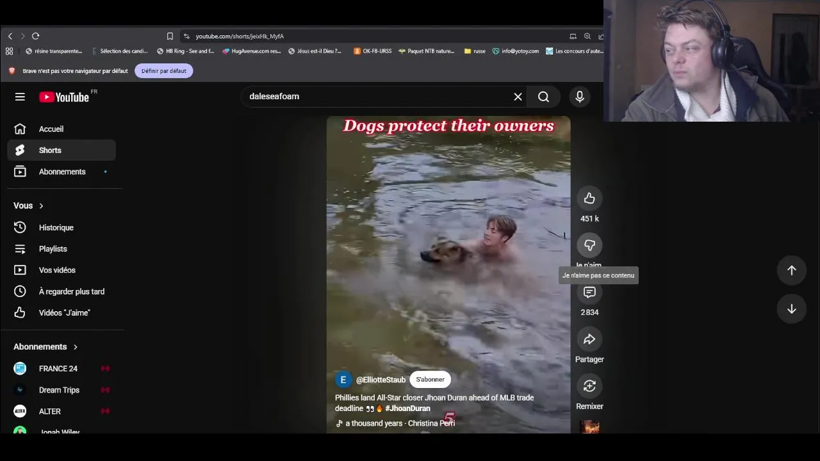Image resolution: width=820 pixels, height=461 pixels.
Task: Dislike the short with thumbs-down button
Action: pos(589,245)
